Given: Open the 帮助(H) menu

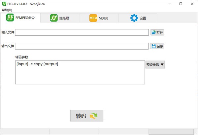Looking at the screenshot, I should click(x=7, y=10).
